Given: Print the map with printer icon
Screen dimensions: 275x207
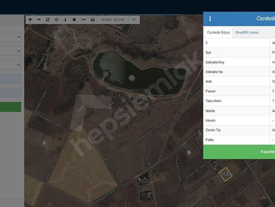Looking at the screenshot, I should click(93, 19).
